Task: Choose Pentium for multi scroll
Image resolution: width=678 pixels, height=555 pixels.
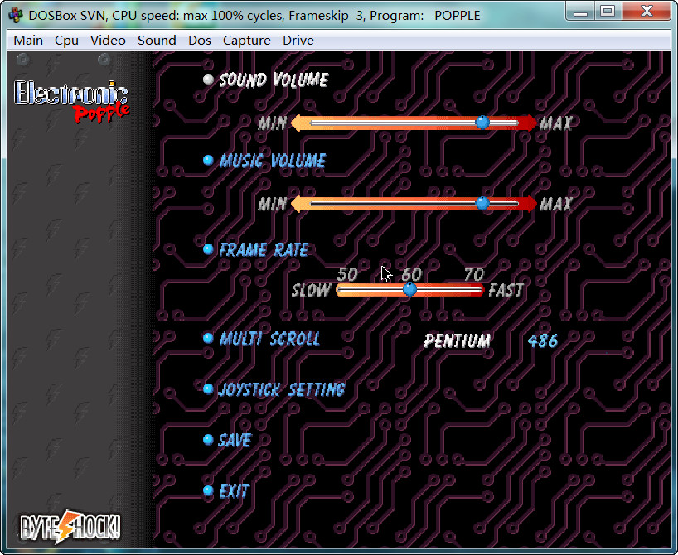Action: point(458,341)
